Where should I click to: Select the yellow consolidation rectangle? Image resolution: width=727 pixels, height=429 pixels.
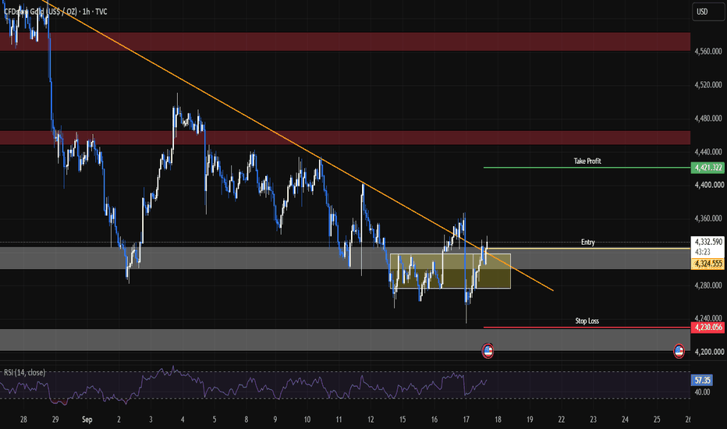450,271
